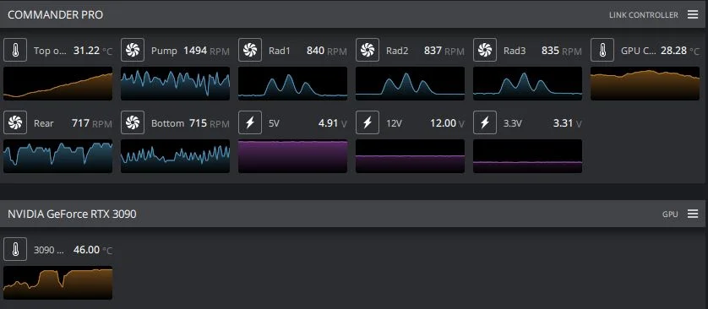This screenshot has height=309, width=708.
Task: Select the Pump 1494 RPM value
Action: [206, 51]
